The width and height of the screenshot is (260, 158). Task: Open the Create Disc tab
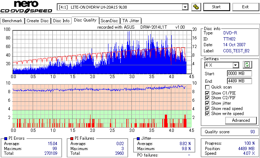(38, 21)
